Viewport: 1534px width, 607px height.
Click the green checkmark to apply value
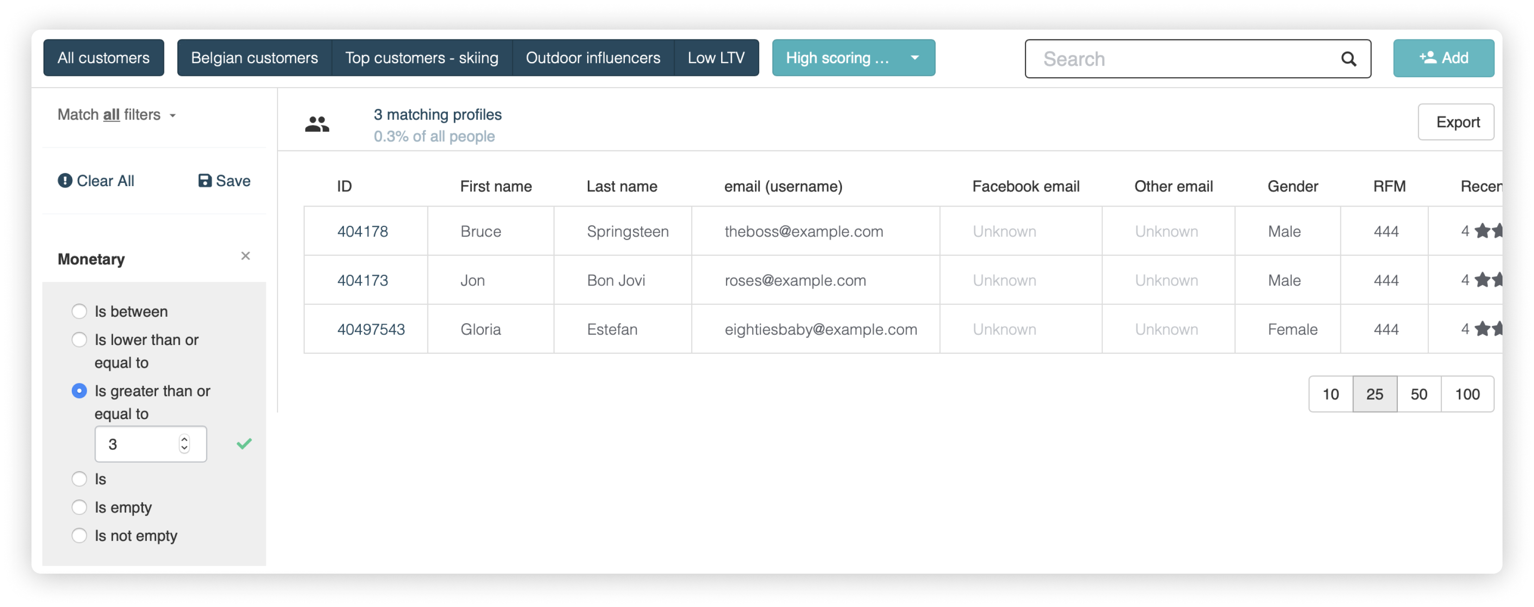[x=244, y=444]
